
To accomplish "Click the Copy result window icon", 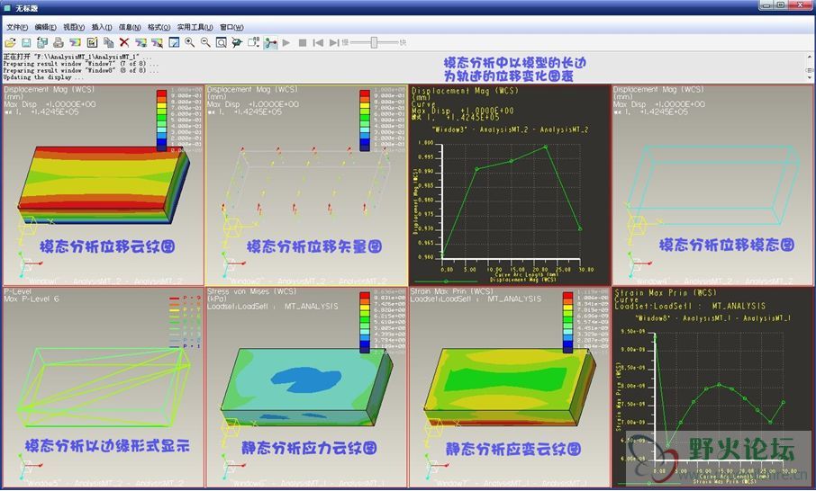I will click(x=108, y=42).
